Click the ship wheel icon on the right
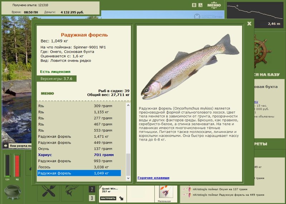 point(263,51)
